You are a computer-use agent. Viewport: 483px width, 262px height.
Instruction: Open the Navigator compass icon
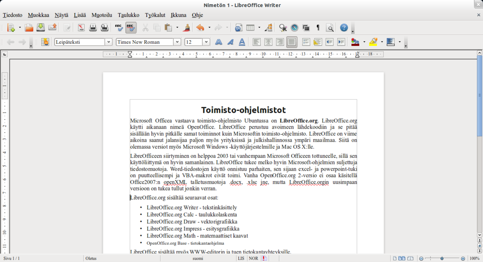295,28
